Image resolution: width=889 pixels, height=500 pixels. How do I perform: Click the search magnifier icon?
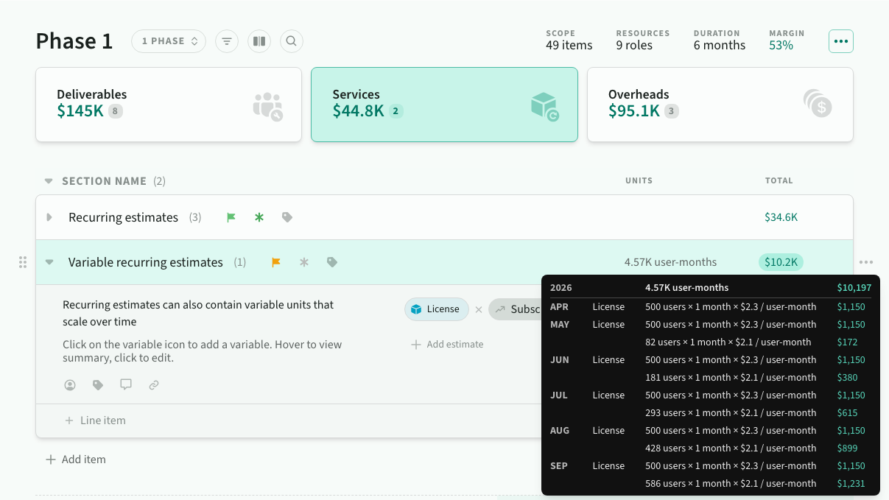point(292,41)
